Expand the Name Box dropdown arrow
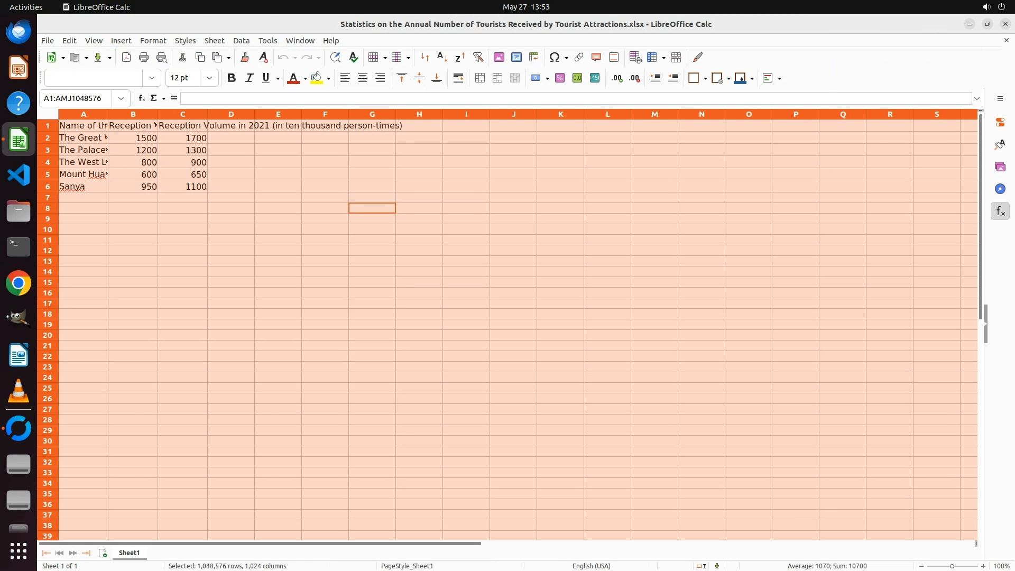The width and height of the screenshot is (1015, 571). click(121, 98)
